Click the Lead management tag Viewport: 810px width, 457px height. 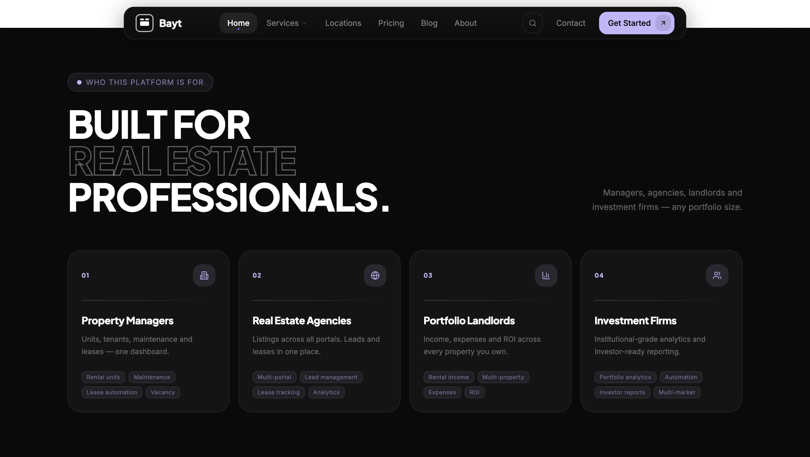pos(331,377)
